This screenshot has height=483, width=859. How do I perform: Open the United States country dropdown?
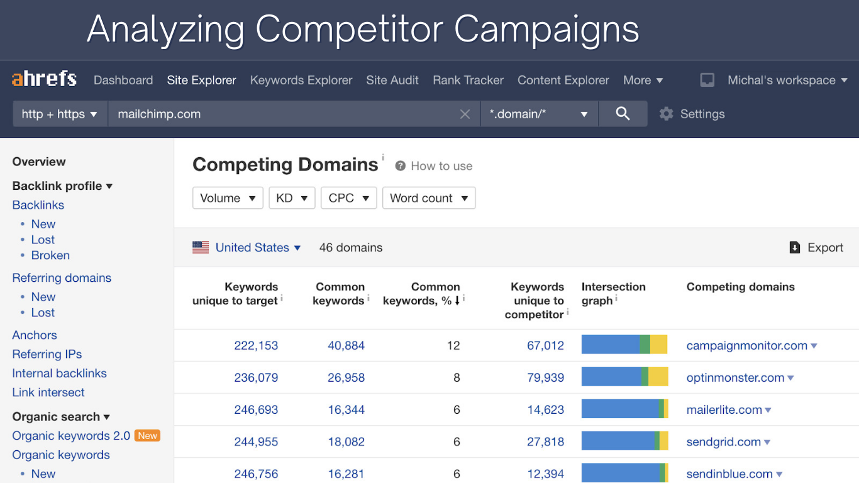258,248
